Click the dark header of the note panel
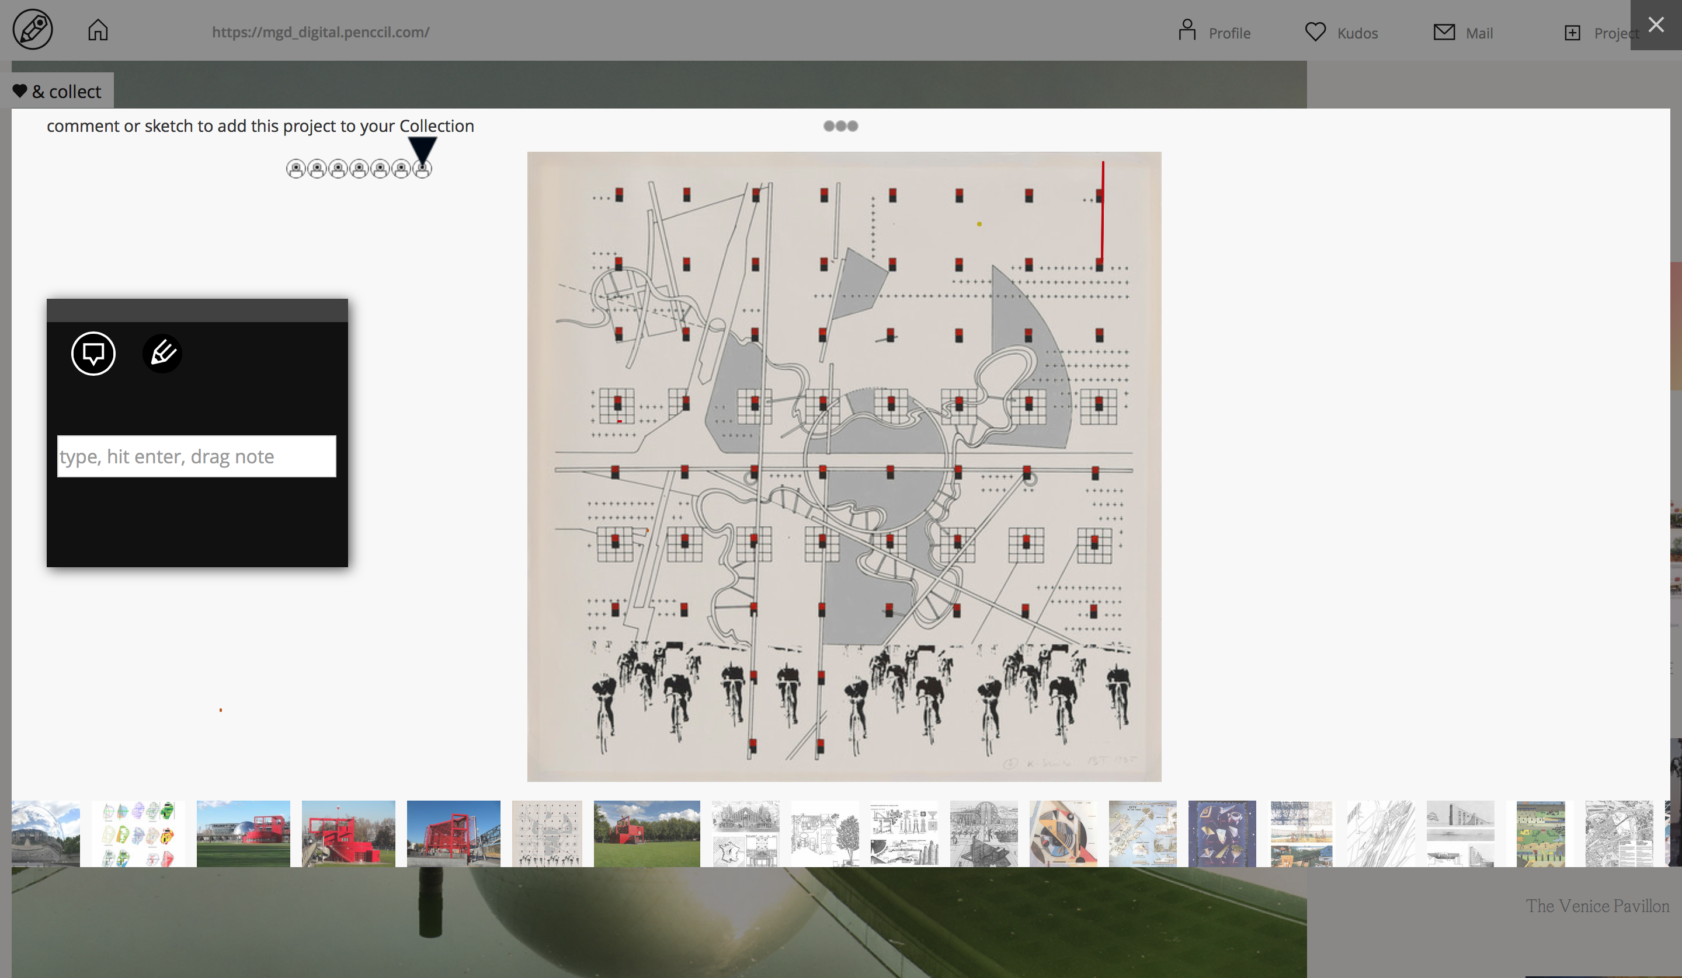This screenshot has height=978, width=1682. click(x=197, y=311)
